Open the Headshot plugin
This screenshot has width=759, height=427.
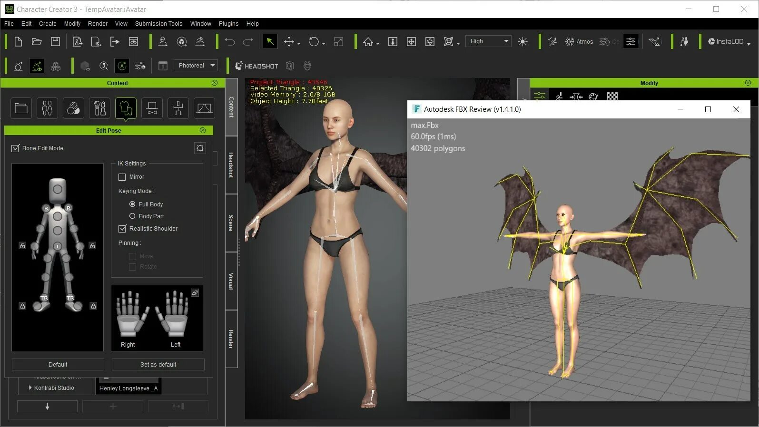pos(256,66)
